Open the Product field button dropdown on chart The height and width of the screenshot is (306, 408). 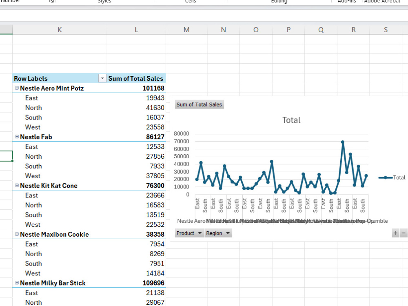click(x=189, y=233)
